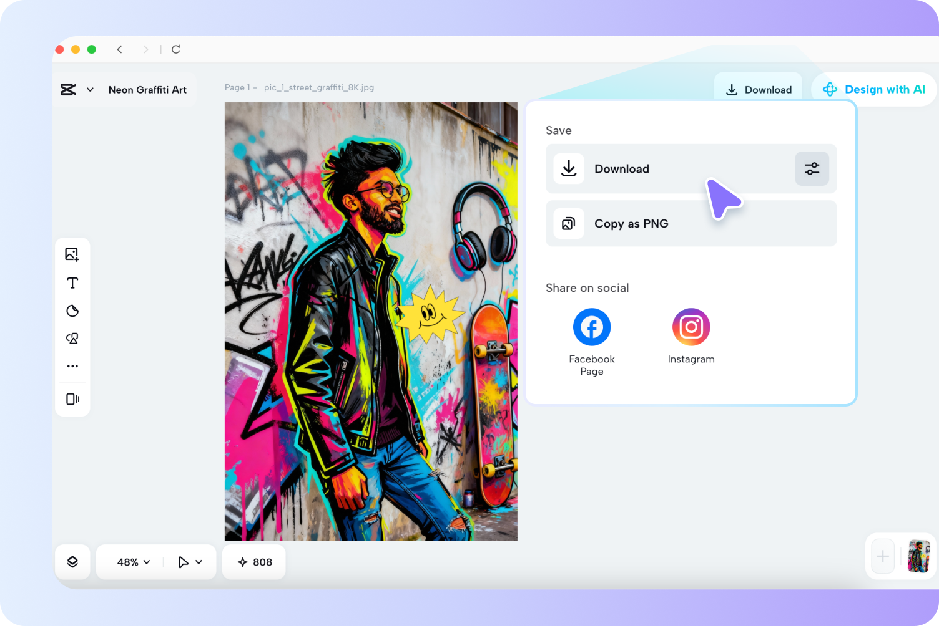The width and height of the screenshot is (939, 626).
Task: Click the add new page plus button
Action: [882, 556]
